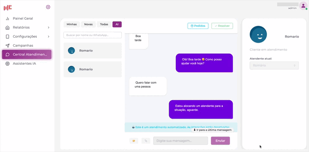
Task: Open the emoji picker icon
Action: click(134, 141)
